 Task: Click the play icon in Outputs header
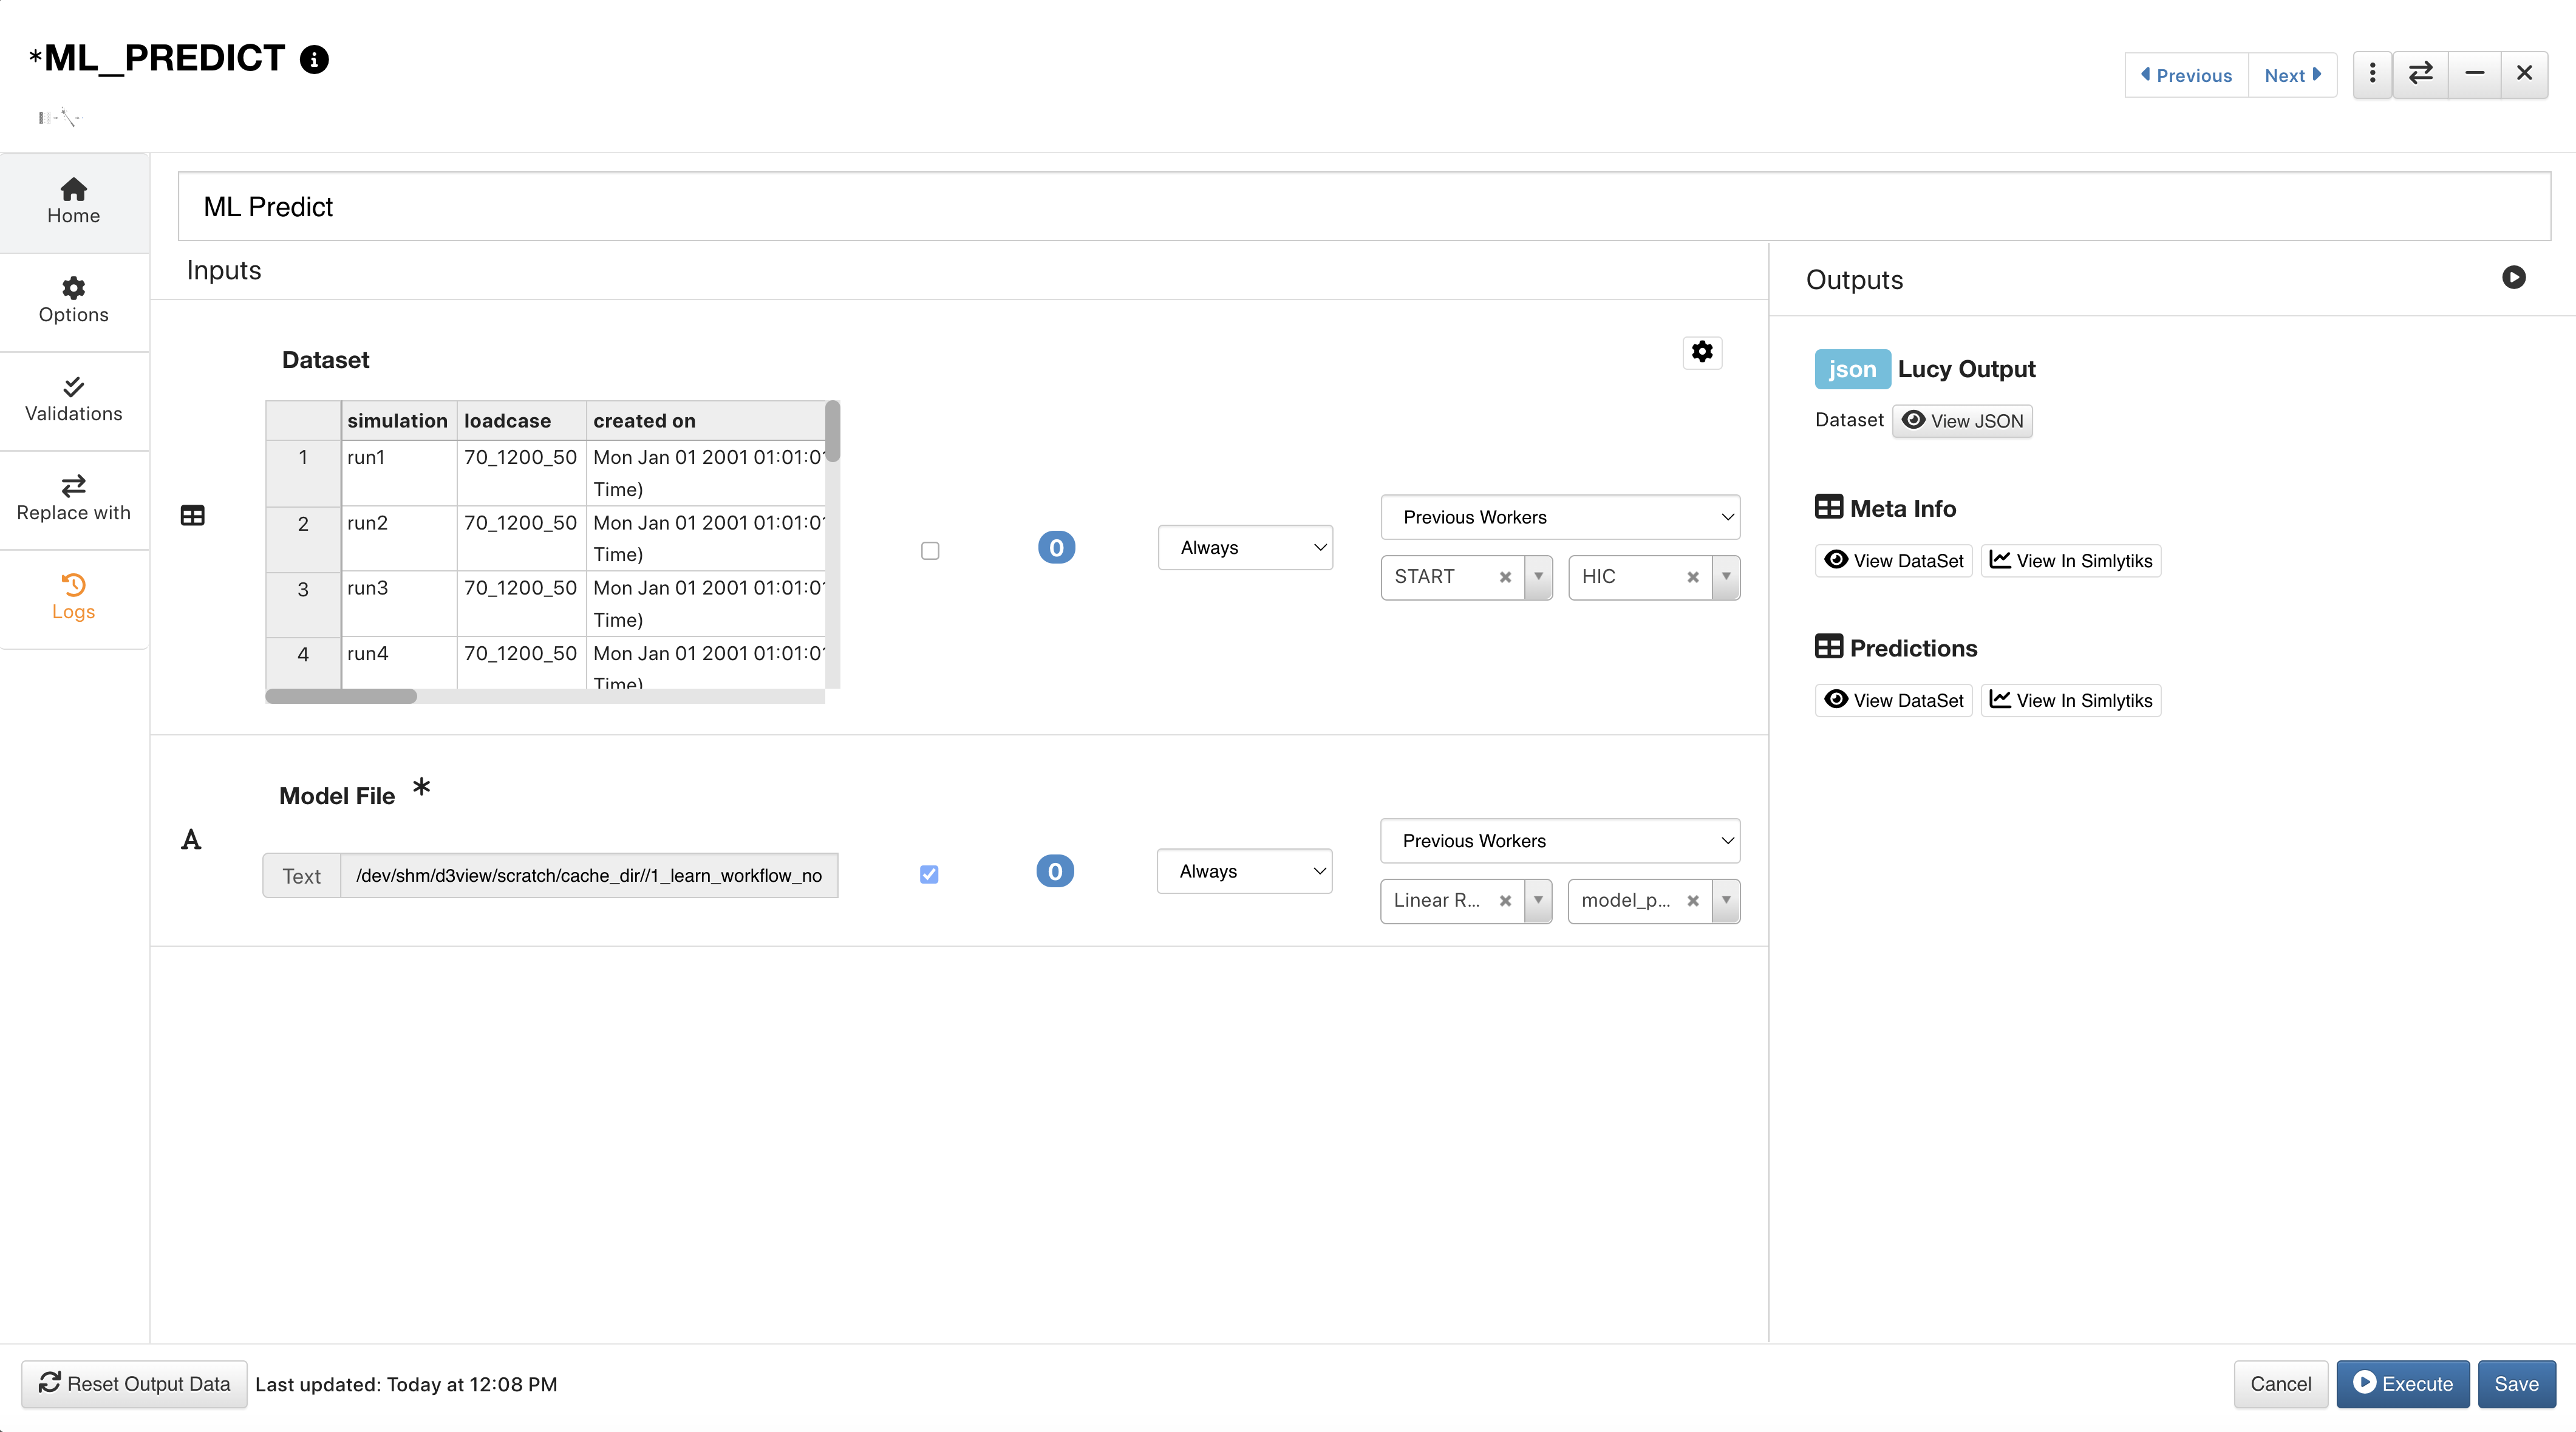tap(2513, 278)
